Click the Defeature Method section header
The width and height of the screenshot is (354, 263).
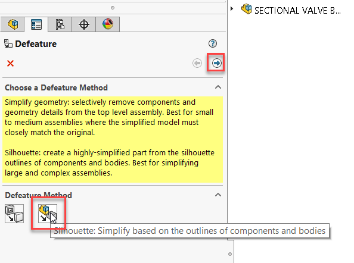(38, 195)
